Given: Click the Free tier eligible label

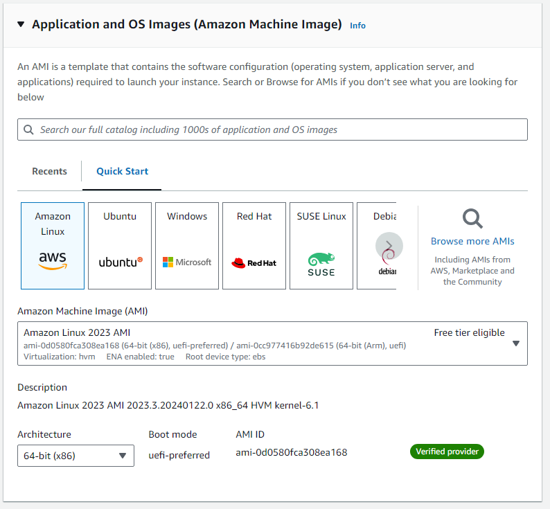Looking at the screenshot, I should 469,332.
